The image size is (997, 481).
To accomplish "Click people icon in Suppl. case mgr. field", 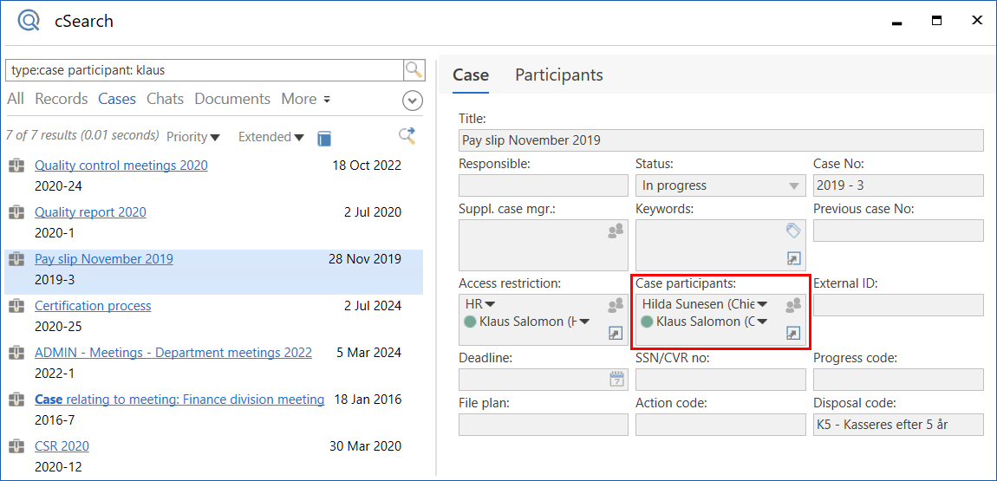I will click(616, 231).
